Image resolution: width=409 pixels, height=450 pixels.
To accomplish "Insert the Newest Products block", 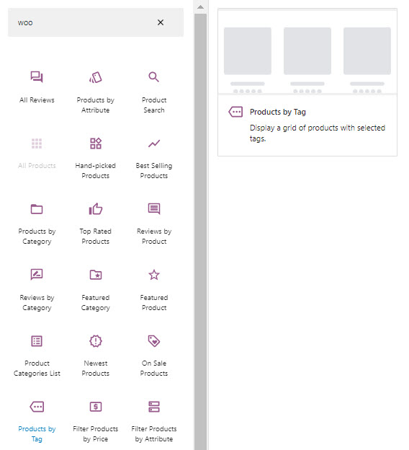I will [x=96, y=356].
